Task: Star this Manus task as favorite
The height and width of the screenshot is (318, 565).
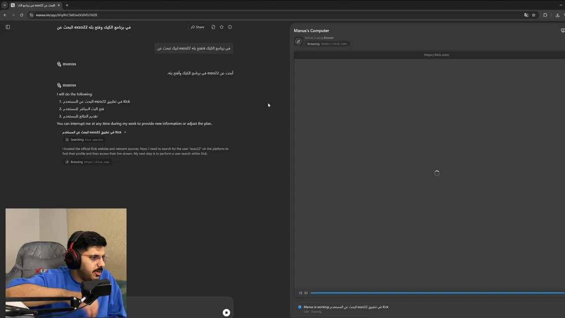Action: pyautogui.click(x=222, y=27)
